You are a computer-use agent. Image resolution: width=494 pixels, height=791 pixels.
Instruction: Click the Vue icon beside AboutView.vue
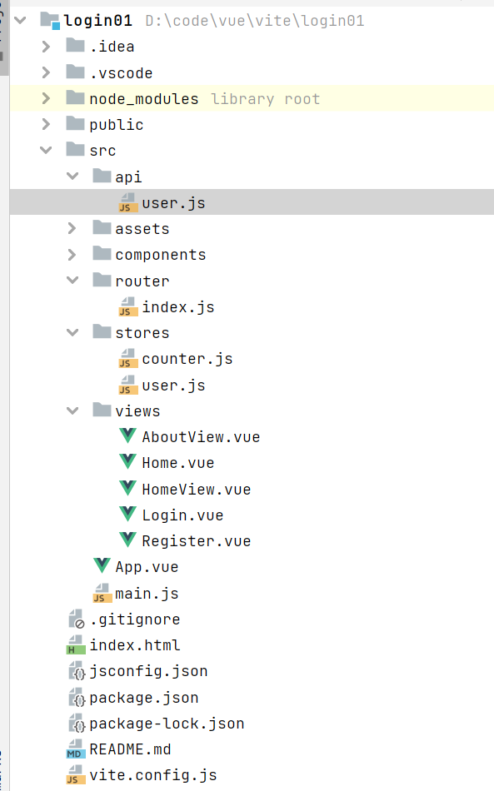(128, 435)
